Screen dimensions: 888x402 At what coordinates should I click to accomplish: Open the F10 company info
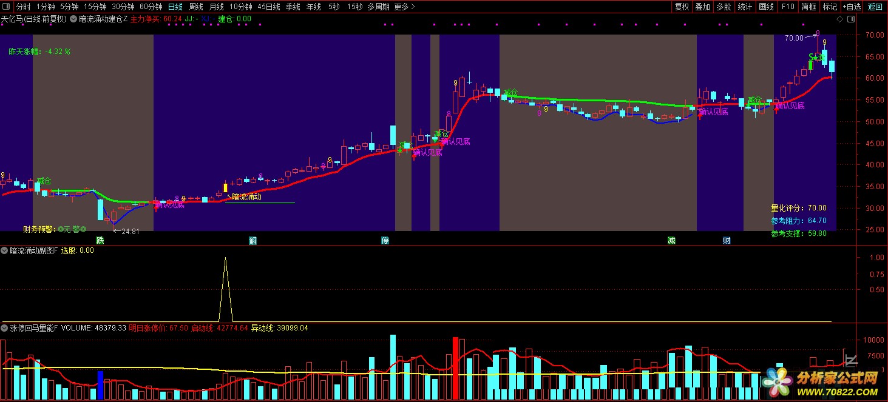(x=788, y=7)
